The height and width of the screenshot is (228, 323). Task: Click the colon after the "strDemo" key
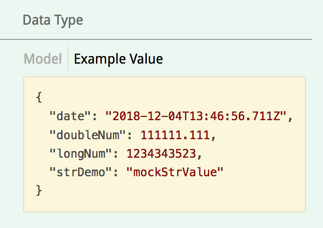[x=116, y=172]
